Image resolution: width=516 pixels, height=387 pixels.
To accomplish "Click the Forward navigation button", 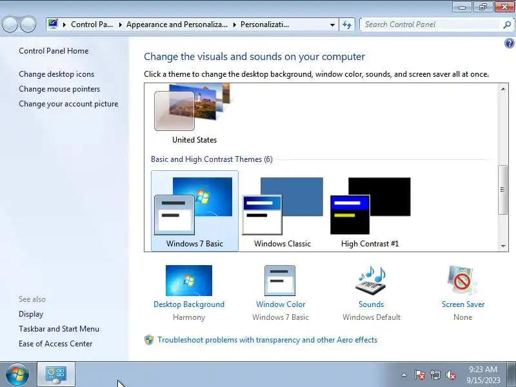I will 28,25.
